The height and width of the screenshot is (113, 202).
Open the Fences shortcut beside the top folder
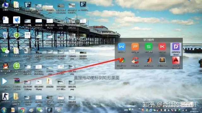coord(27,5)
